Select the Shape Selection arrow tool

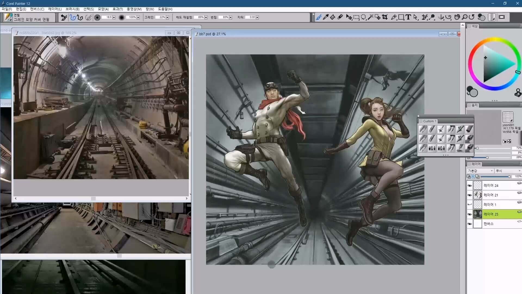[415, 17]
